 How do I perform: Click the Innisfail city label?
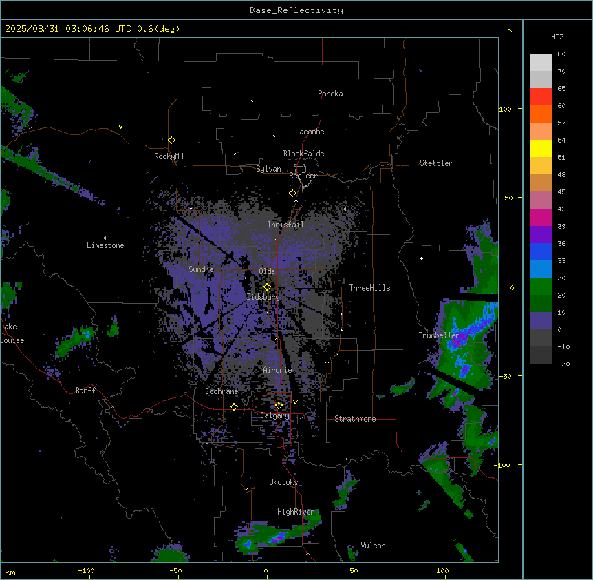coord(285,225)
